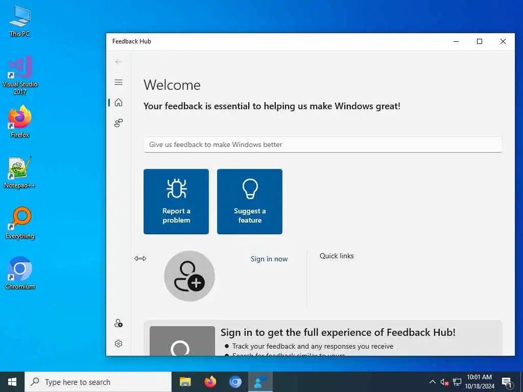Viewport: 523px width, 392px height.
Task: Click the Report a problem tile
Action: coord(176,201)
